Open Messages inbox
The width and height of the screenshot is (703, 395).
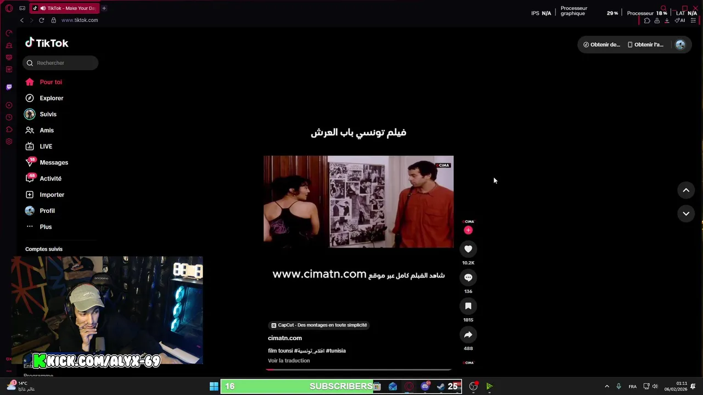tap(47, 162)
